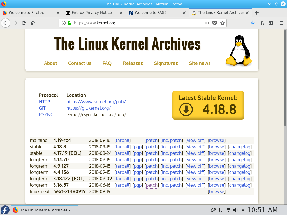Download tarball for mainline 4.19-rc4
This screenshot has width=287, height=215.
(x=122, y=140)
